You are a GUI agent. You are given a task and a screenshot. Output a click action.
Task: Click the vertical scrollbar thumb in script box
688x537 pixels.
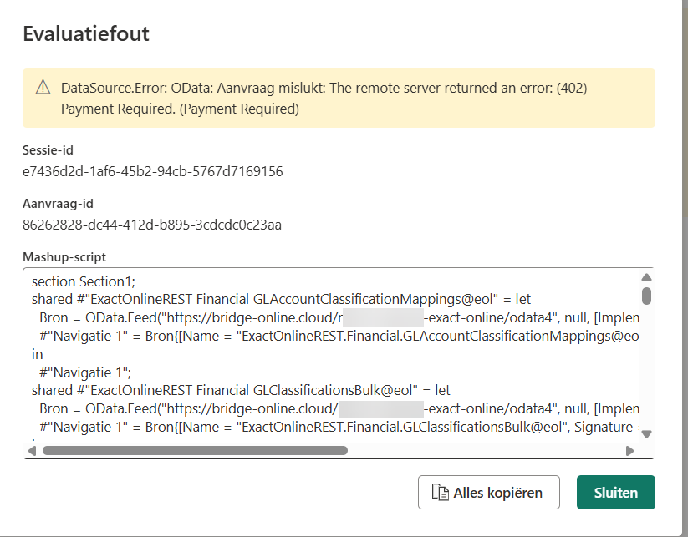646,295
